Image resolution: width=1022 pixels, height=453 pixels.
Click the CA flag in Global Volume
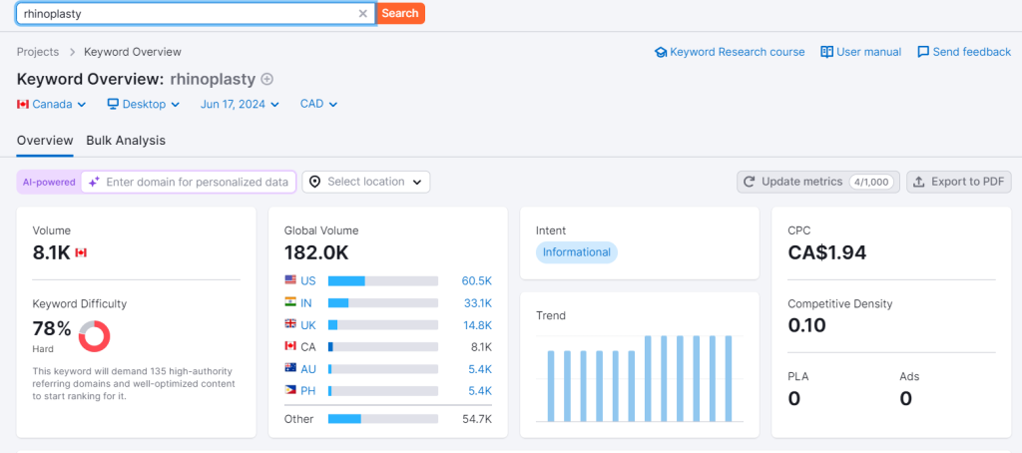click(290, 346)
